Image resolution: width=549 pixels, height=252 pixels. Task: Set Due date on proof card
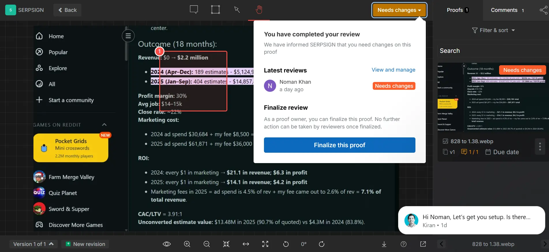click(x=502, y=152)
